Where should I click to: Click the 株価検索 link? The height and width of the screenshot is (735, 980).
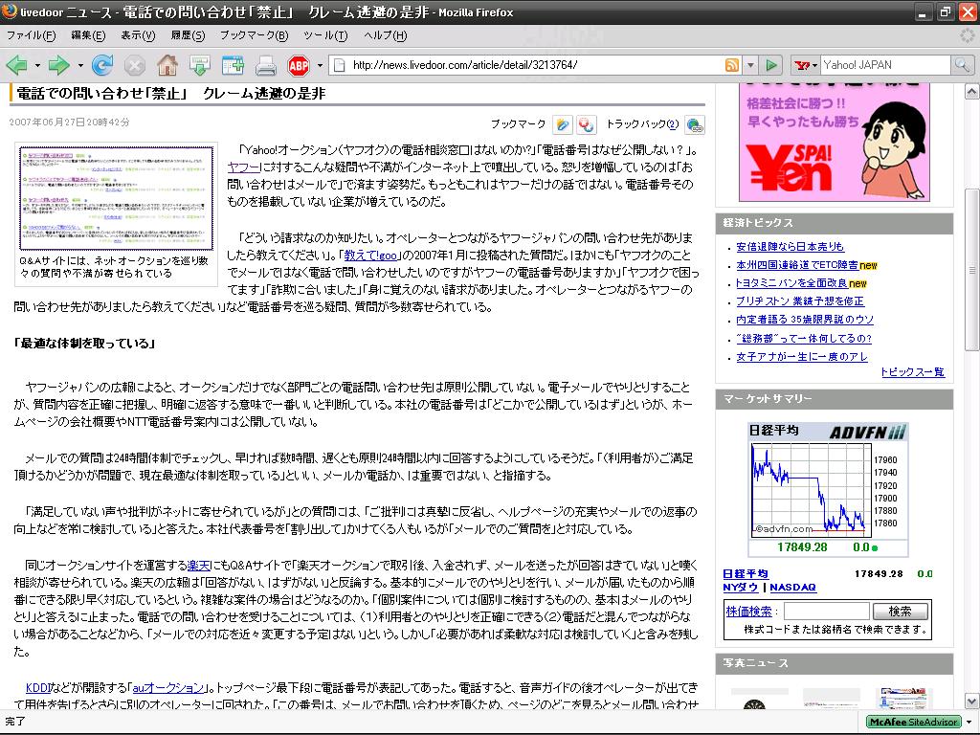(x=748, y=612)
